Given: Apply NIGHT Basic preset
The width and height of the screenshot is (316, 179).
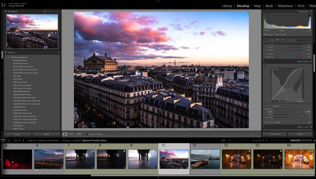Looking at the screenshot, I should click(18, 126).
